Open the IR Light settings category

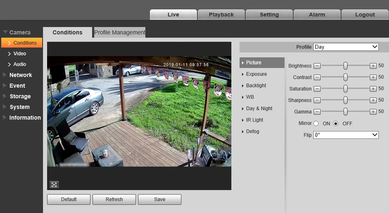coord(252,120)
